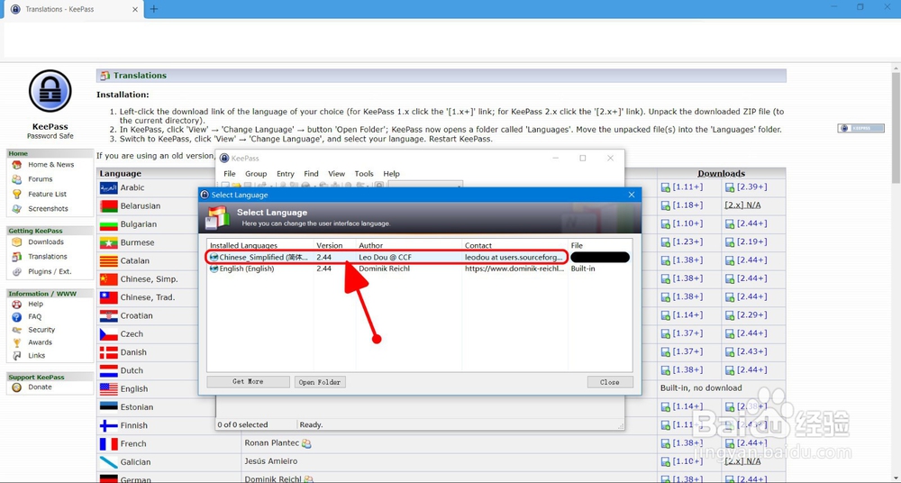This screenshot has height=483, width=901.
Task: Click the Ronan Plantec contact icon
Action: (306, 443)
